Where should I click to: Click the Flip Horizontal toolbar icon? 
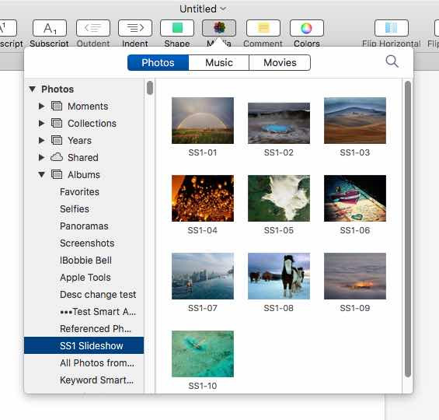coord(391,28)
